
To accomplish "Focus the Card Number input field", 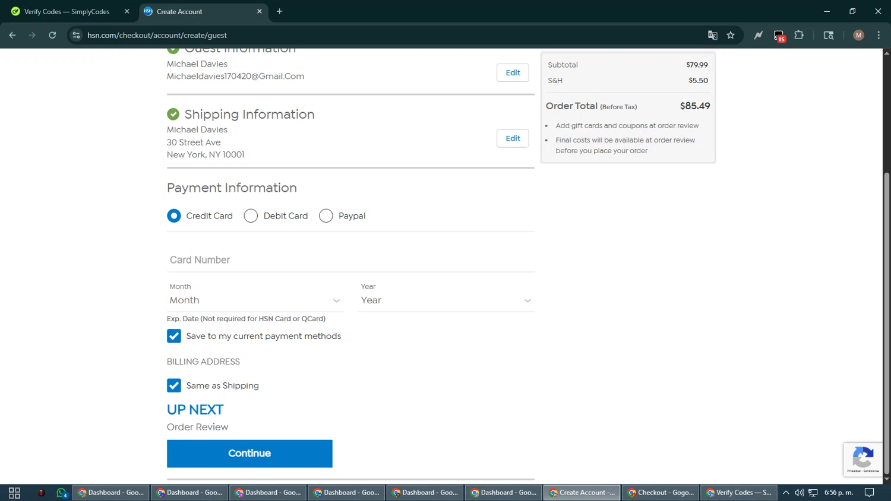I will [x=350, y=260].
